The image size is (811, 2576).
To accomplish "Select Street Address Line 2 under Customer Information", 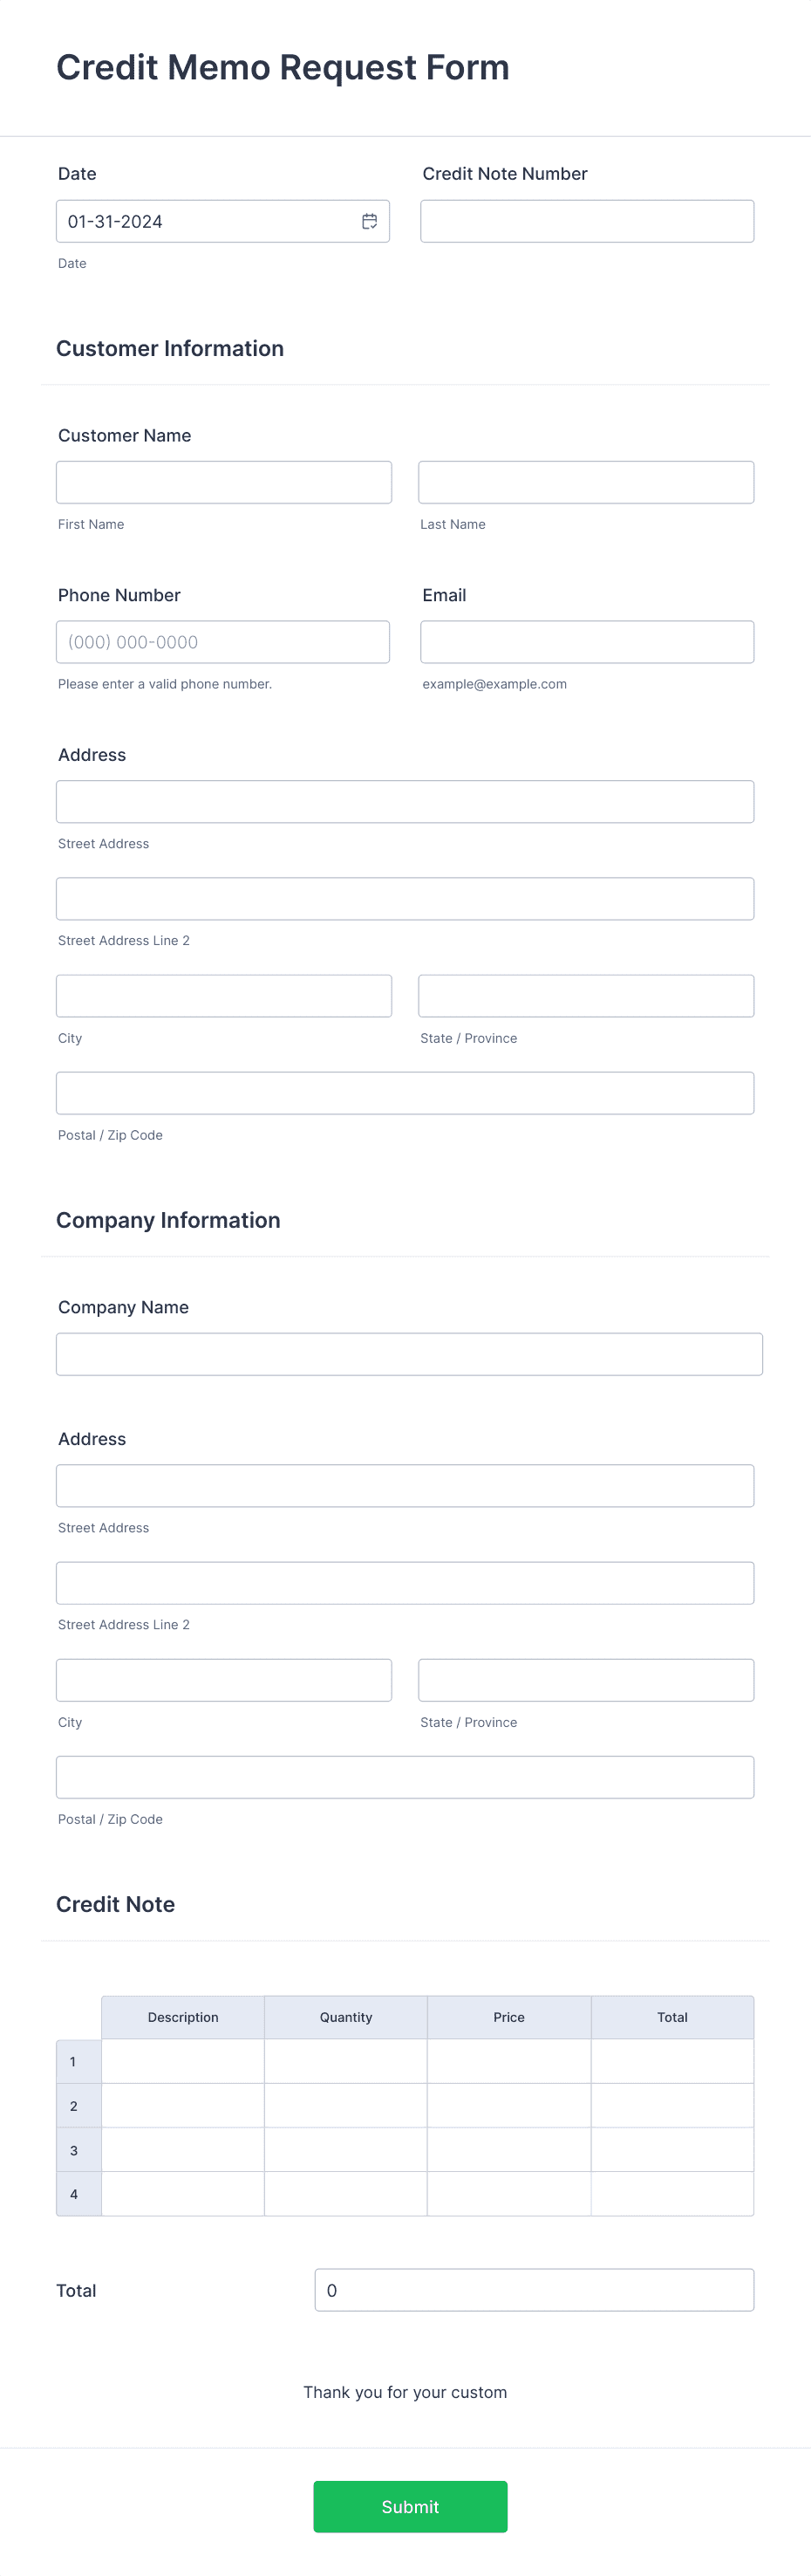I will coord(405,898).
